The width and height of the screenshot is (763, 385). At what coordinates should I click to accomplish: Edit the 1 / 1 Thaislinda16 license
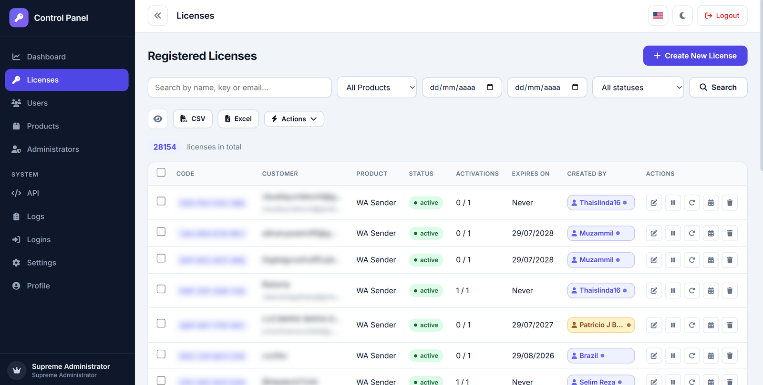click(x=654, y=291)
